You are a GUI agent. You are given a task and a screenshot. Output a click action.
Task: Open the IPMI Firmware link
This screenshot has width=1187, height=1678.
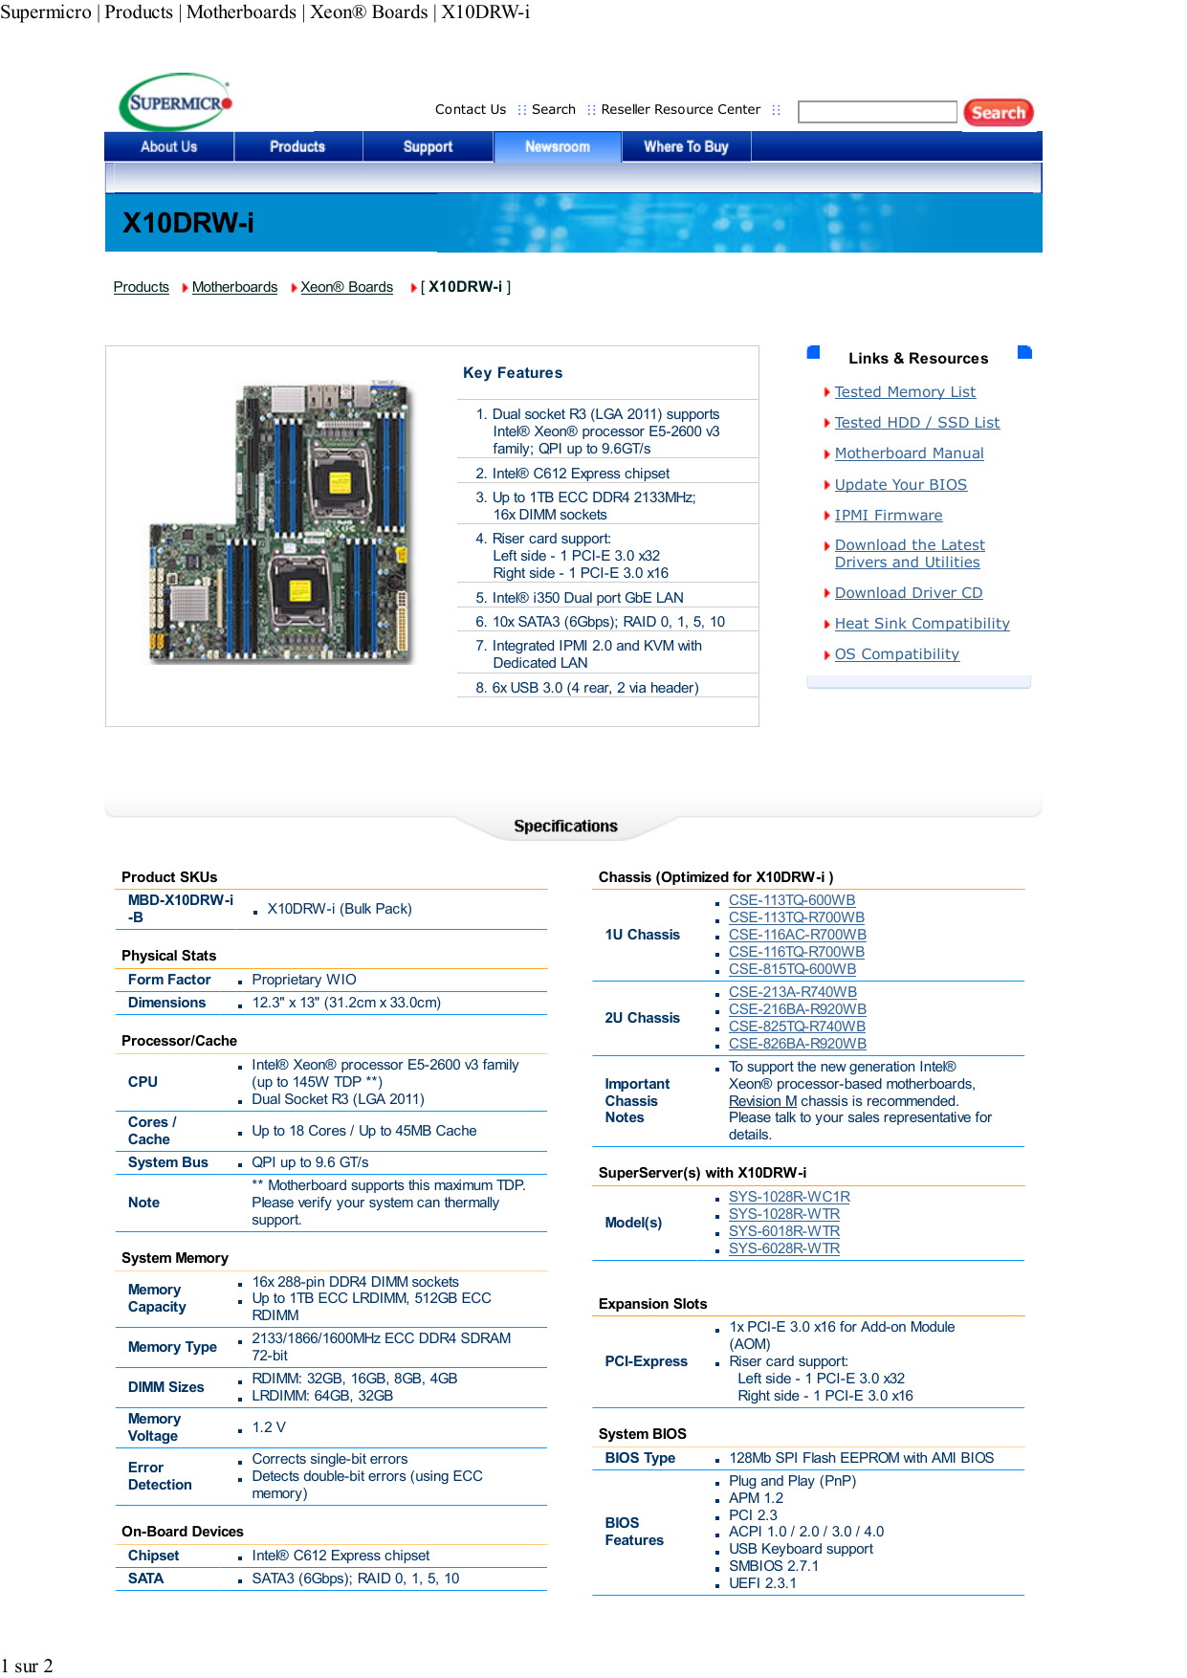click(x=889, y=515)
